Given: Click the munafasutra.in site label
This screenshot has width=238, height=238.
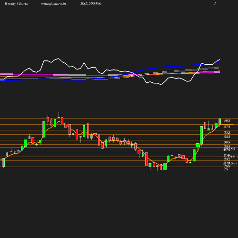Looking at the screenshot, I should 53,3.
